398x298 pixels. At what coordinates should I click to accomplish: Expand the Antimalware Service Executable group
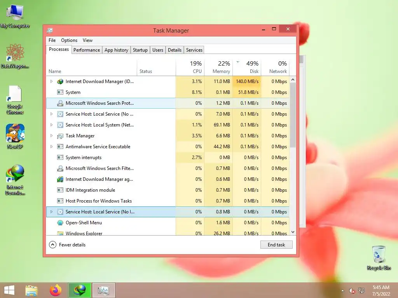pyautogui.click(x=51, y=146)
